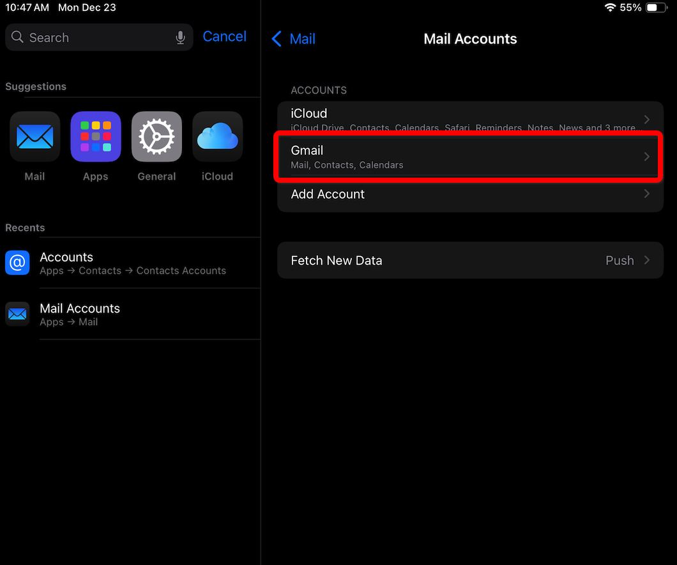Go back using the blue chevron
Screen dimensions: 677x565
(x=277, y=39)
